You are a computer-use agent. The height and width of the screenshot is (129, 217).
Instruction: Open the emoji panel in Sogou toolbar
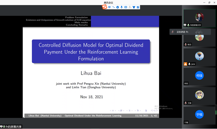click(x=117, y=7)
